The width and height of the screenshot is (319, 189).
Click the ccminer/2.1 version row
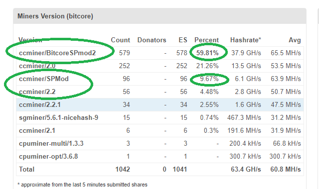click(160, 130)
